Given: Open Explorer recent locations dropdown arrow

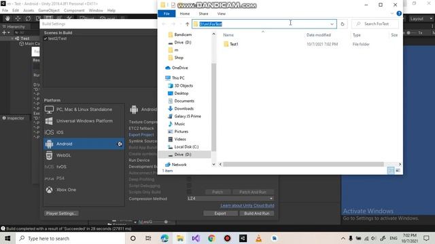Looking at the screenshot, I should (181, 24).
